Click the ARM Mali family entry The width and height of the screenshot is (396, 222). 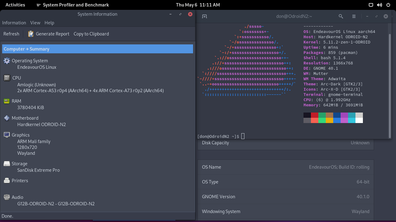[x=34, y=142]
